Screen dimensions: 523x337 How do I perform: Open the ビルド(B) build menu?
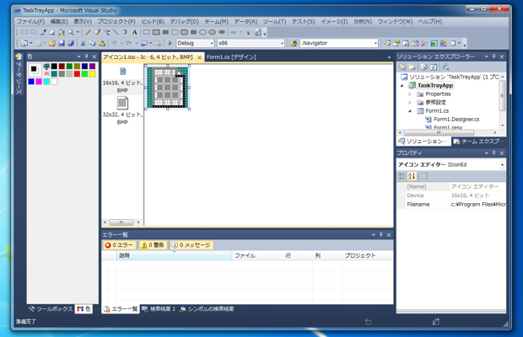point(153,21)
